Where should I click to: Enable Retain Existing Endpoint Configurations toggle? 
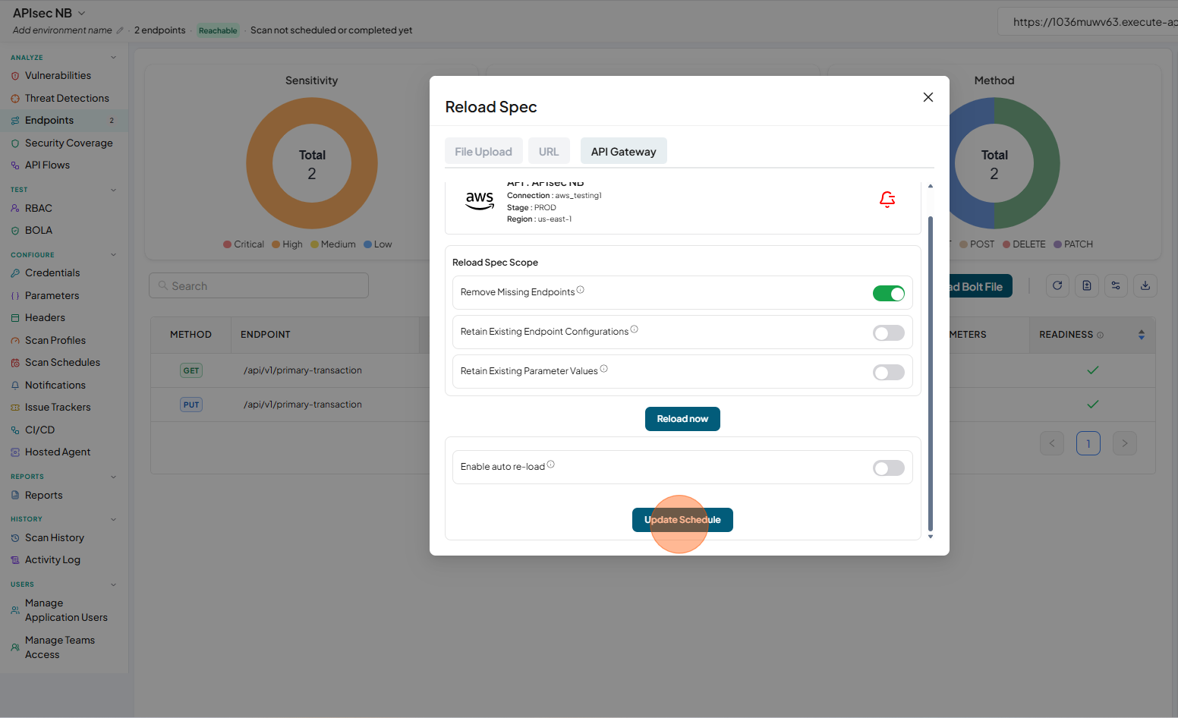[889, 333]
